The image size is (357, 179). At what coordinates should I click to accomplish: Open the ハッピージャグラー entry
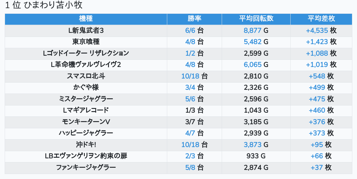point(86,133)
